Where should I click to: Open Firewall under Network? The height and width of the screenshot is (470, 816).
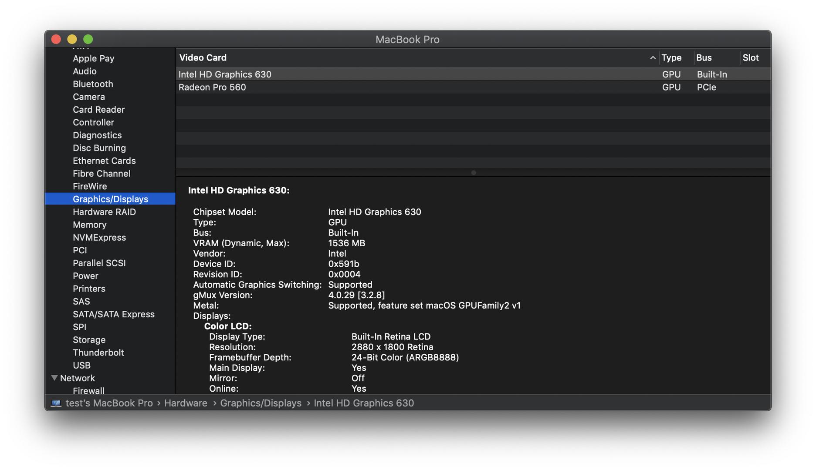click(88, 391)
